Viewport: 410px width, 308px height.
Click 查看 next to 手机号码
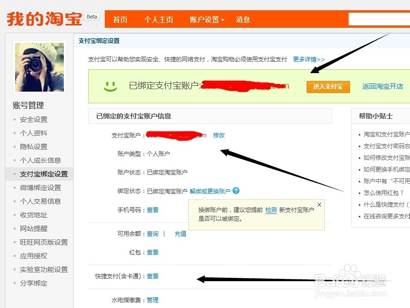tap(153, 210)
